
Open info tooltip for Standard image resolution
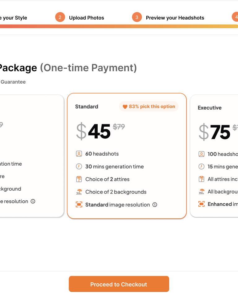[155, 205]
